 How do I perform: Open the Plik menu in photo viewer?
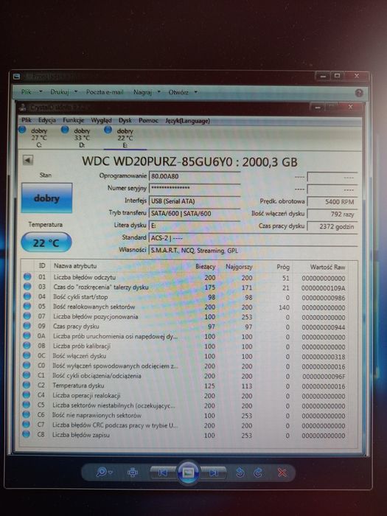pyautogui.click(x=32, y=92)
